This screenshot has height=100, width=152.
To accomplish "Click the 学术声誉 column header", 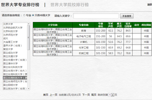I will [x=111, y=25].
